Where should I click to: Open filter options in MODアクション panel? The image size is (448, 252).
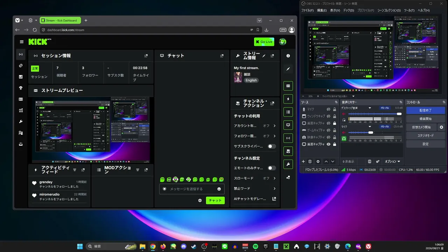[x=138, y=170]
